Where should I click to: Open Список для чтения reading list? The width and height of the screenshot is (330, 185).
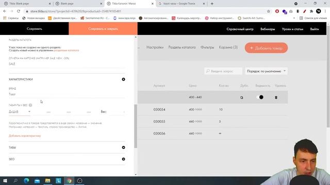[313, 18]
